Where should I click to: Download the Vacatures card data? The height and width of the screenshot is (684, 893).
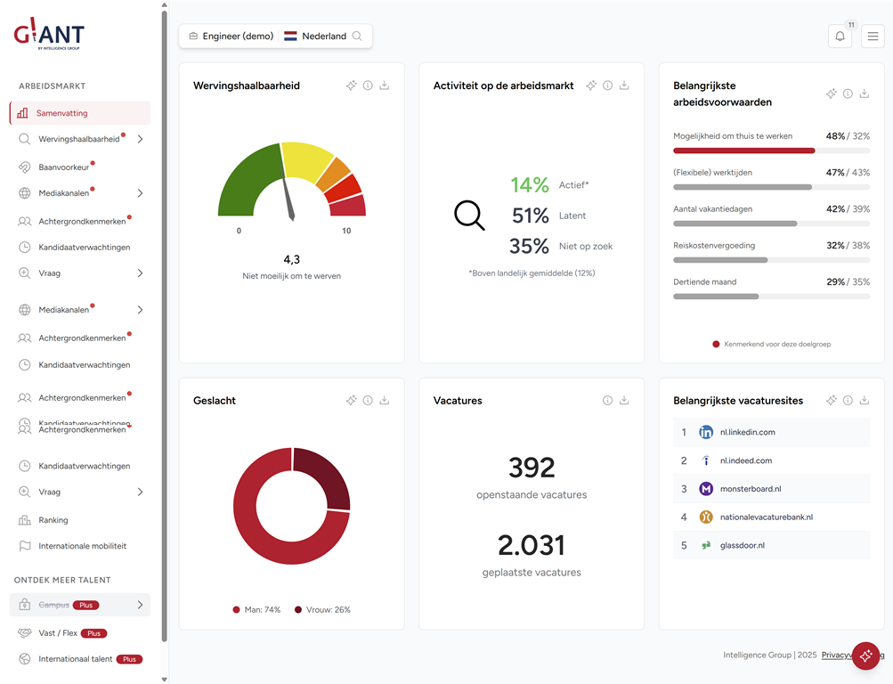pyautogui.click(x=624, y=401)
